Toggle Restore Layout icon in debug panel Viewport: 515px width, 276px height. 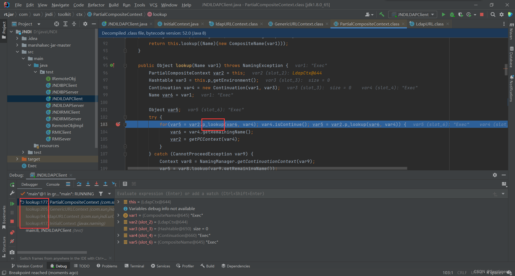tap(504, 184)
